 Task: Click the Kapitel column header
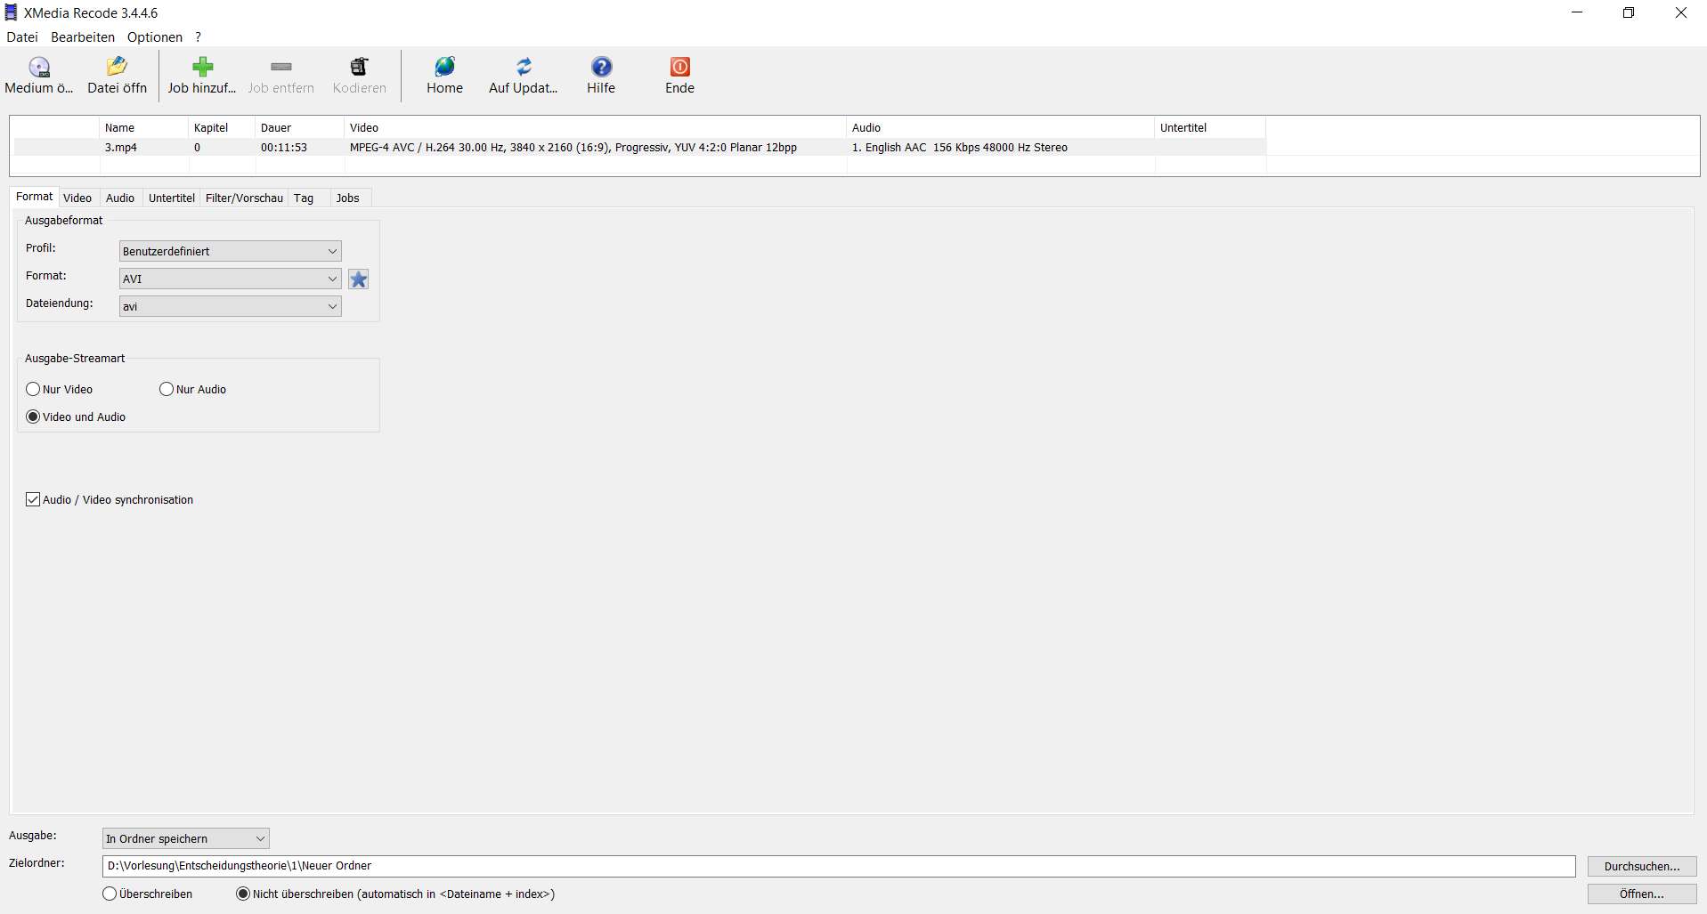coord(222,127)
